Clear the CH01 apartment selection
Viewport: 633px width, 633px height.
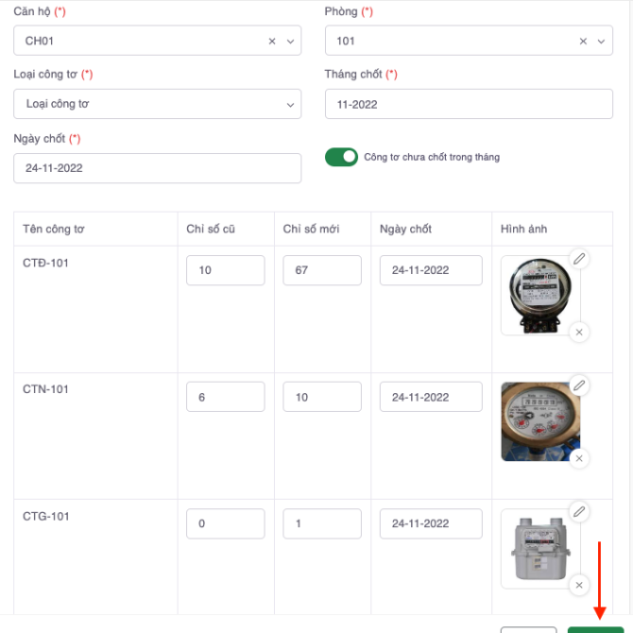point(272,41)
